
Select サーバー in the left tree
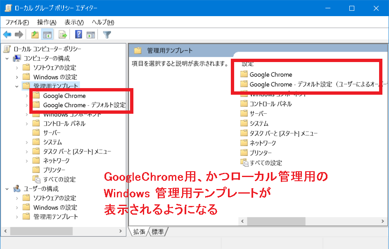(x=52, y=133)
